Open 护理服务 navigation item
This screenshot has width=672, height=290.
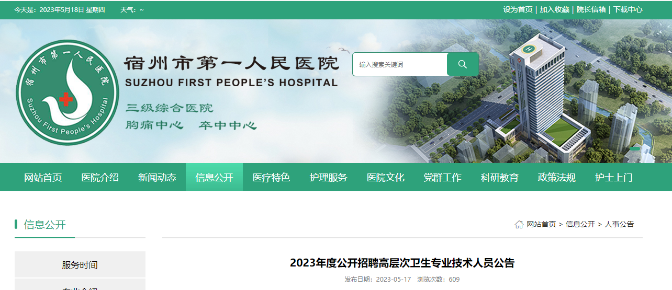328,177
